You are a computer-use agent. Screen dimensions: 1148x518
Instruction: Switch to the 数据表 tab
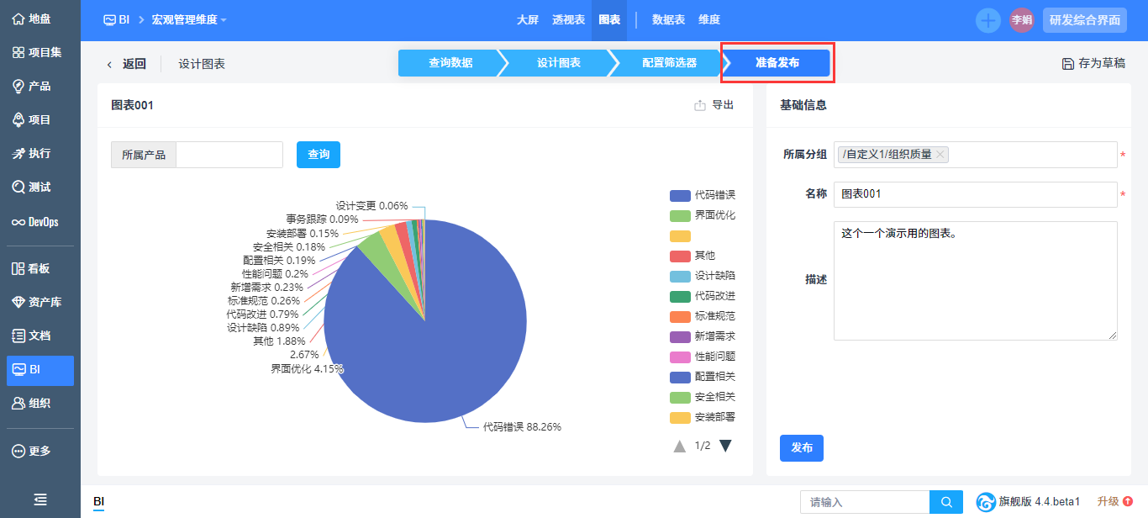pyautogui.click(x=668, y=20)
